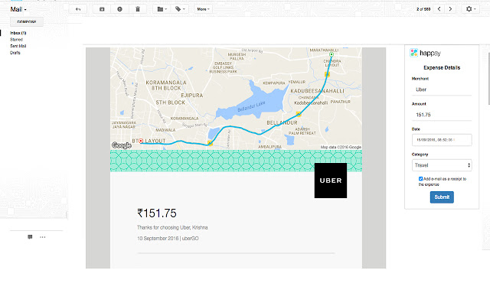Toggle Add e-mail as receipt checkbox
The width and height of the screenshot is (490, 306).
pos(420,179)
